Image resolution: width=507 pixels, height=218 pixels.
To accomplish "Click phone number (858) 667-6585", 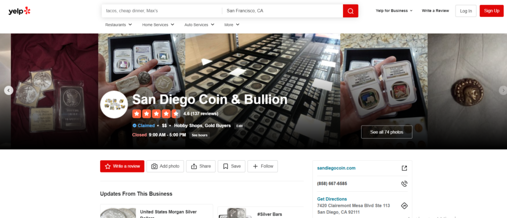I will tap(332, 184).
